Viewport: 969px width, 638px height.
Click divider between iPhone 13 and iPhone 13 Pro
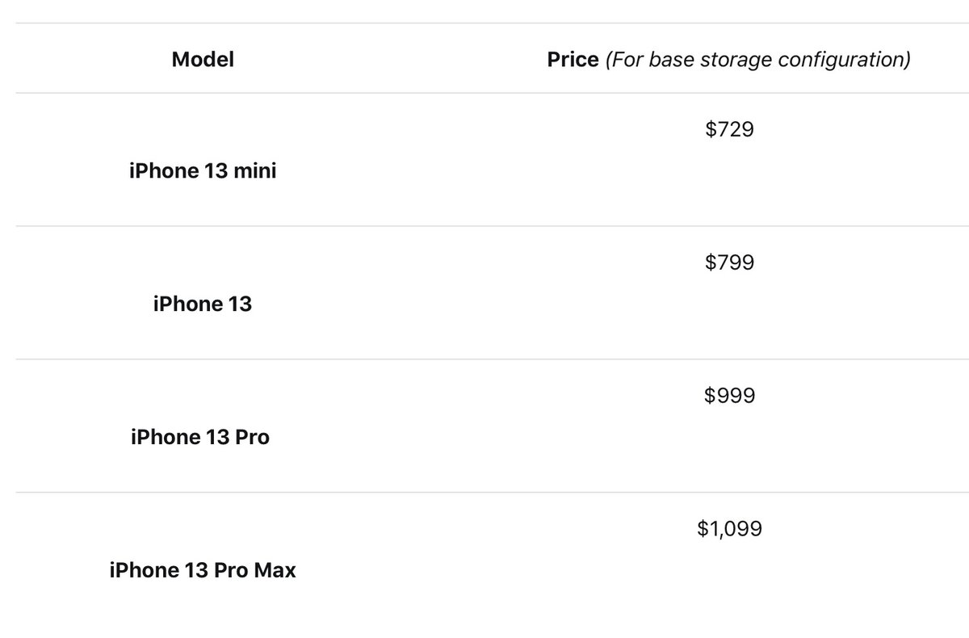484,359
